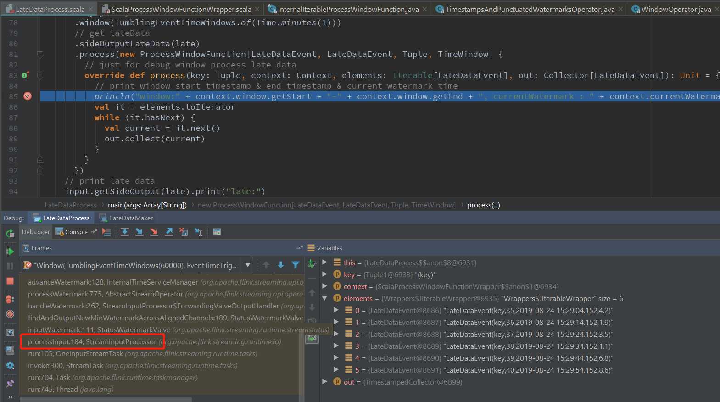This screenshot has width=720, height=402.
Task: Click the Restore Console layout arrow icon
Action: [94, 232]
